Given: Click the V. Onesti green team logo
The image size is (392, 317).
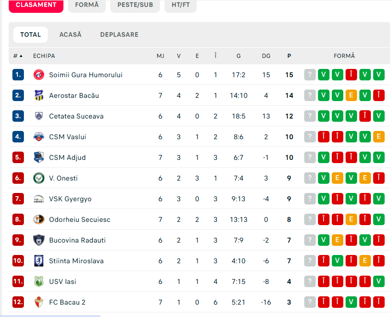Looking at the screenshot, I should pyautogui.click(x=39, y=178).
